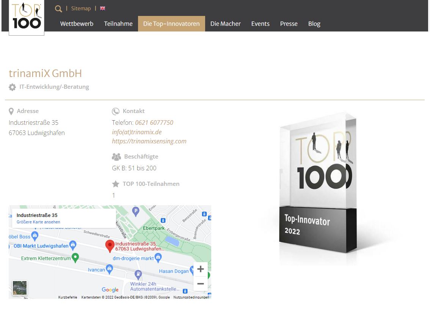
Task: Click the TOP 100 logo in header
Action: [27, 17]
